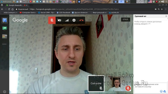The image size is (168, 94).
Task: Open the control room app icon
Action: [5, 36]
